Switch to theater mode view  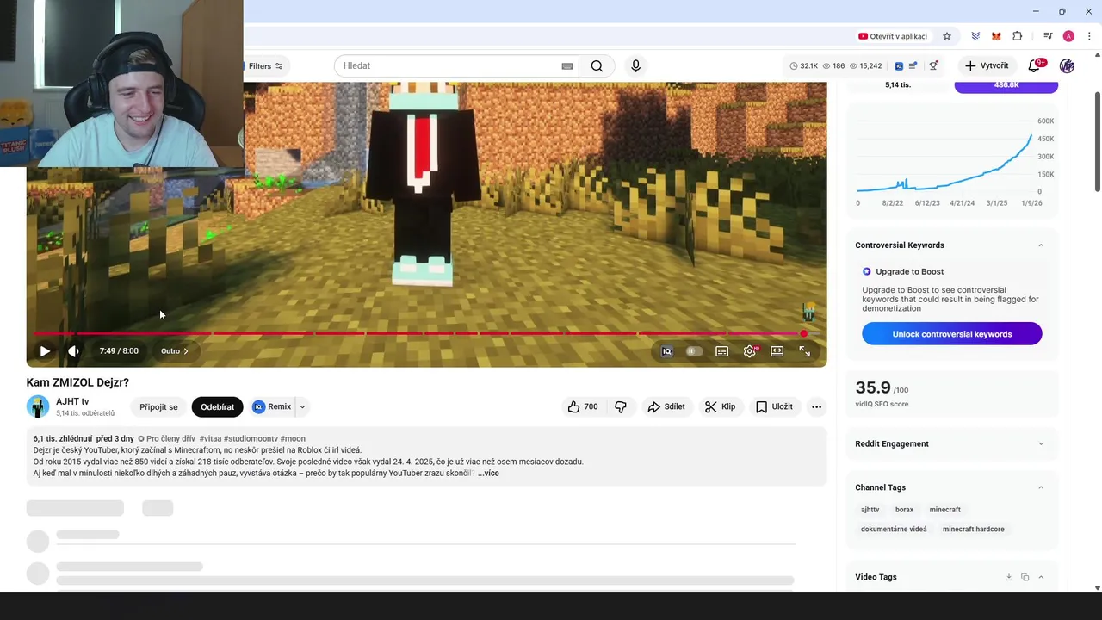(777, 351)
